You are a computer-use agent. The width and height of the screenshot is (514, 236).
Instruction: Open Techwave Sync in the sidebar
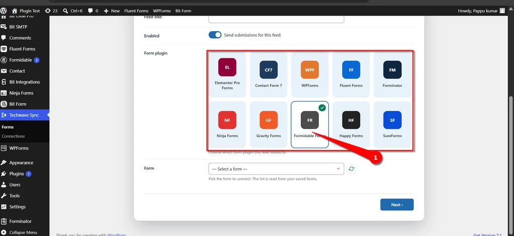point(25,115)
